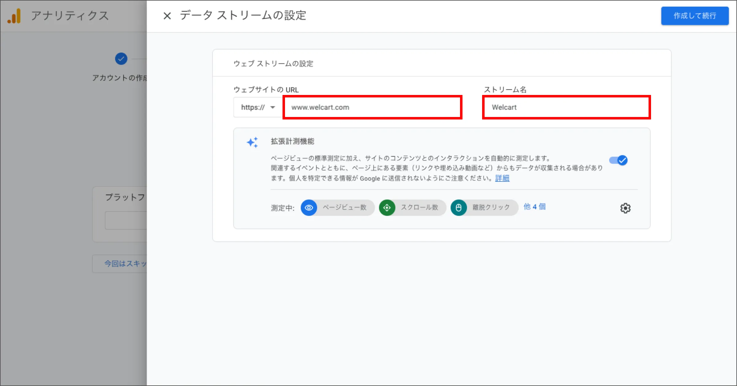Open enhanced measurement gear settings
Viewport: 737px width, 386px height.
pos(625,208)
